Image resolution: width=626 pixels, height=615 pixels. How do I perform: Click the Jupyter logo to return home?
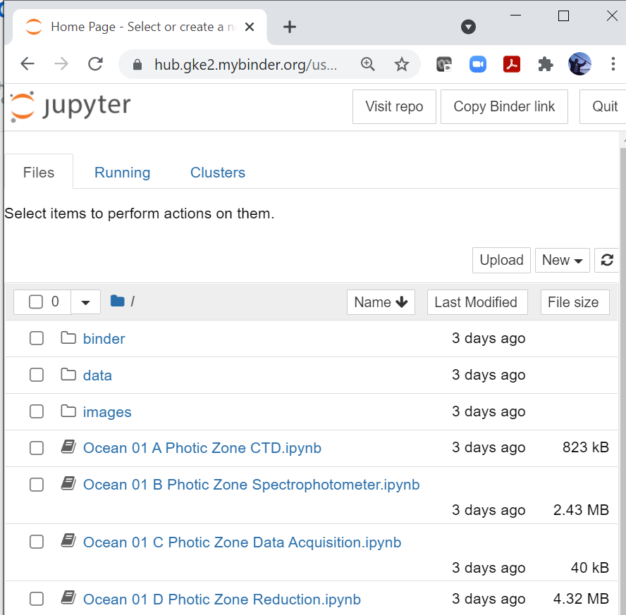(x=68, y=106)
